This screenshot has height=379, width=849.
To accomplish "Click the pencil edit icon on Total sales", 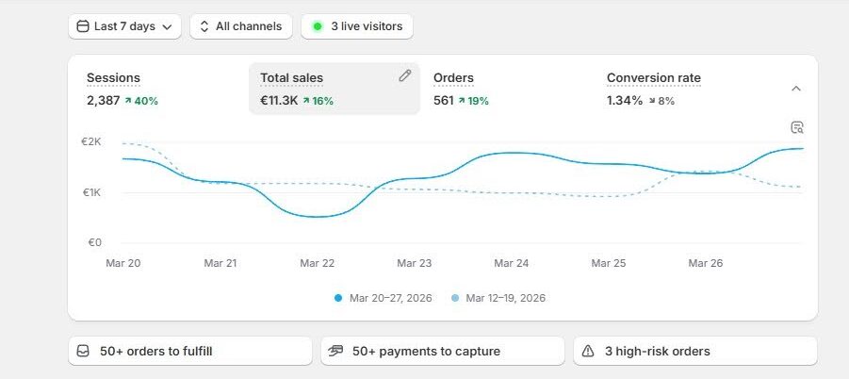I will [x=405, y=76].
